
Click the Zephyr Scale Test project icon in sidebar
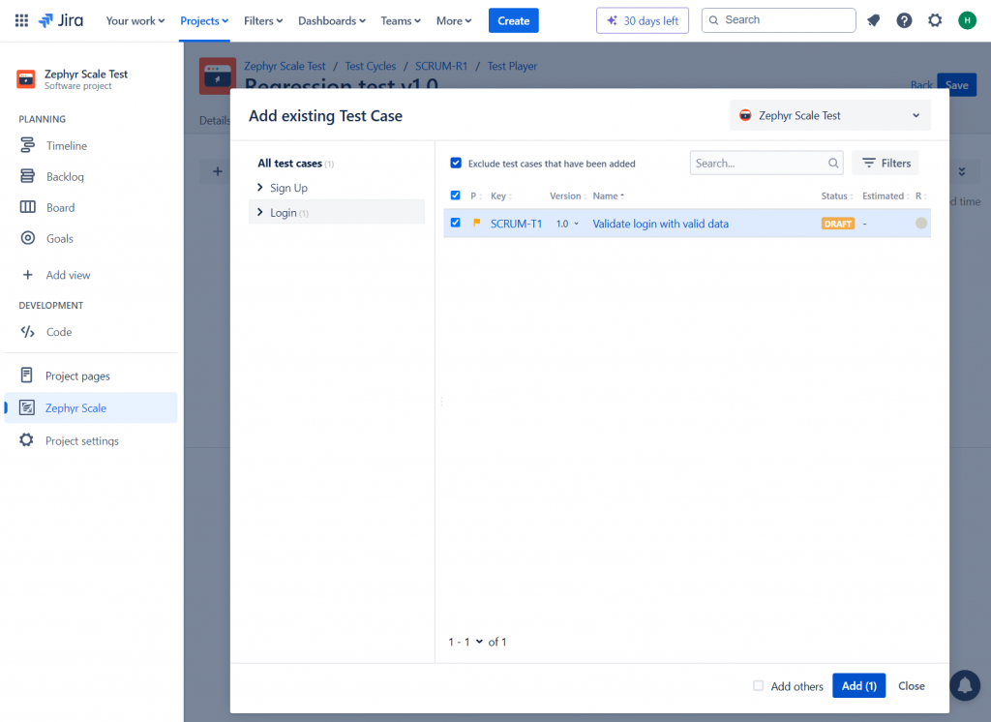[26, 79]
